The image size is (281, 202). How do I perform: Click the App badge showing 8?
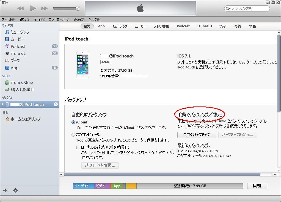point(55,68)
